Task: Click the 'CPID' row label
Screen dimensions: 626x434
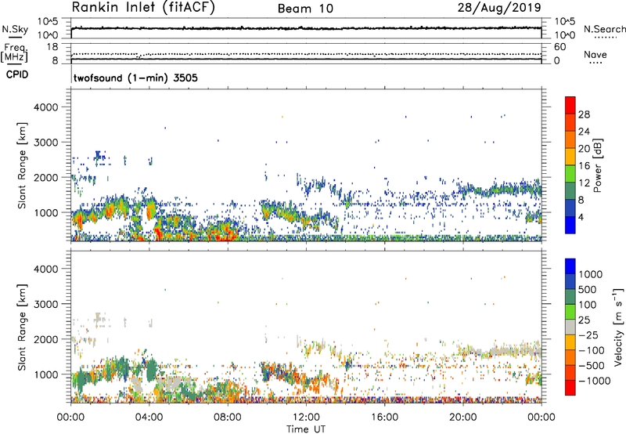Action: (17, 74)
